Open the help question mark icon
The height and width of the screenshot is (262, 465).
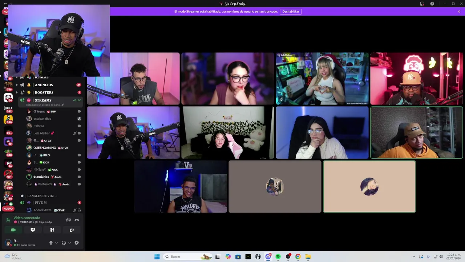pos(432,4)
